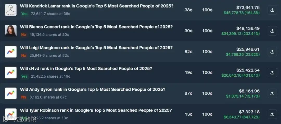Share the Luigi Mangione position
This screenshot has width=281, height=124.
272,52
